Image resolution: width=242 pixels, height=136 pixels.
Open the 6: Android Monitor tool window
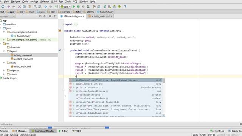43,131
